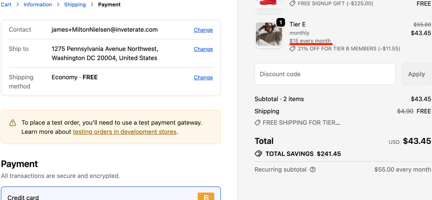Screen dimensions: 432x200
Task: Click the quantity badge on Tier E thumbnail
Action: click(x=280, y=23)
